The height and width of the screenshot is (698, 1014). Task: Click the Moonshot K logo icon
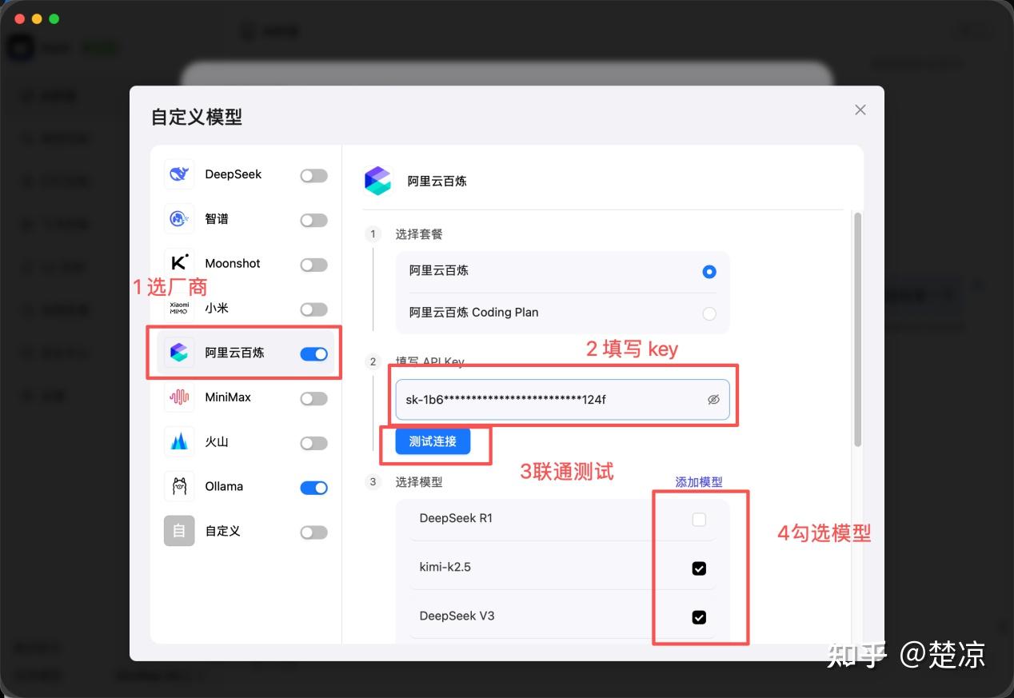point(179,263)
